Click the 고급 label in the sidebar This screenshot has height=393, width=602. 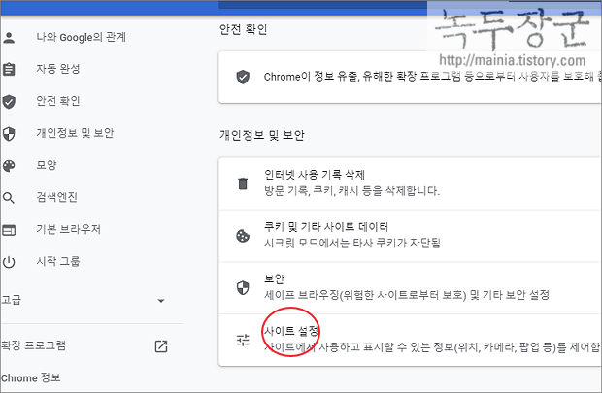(11, 300)
